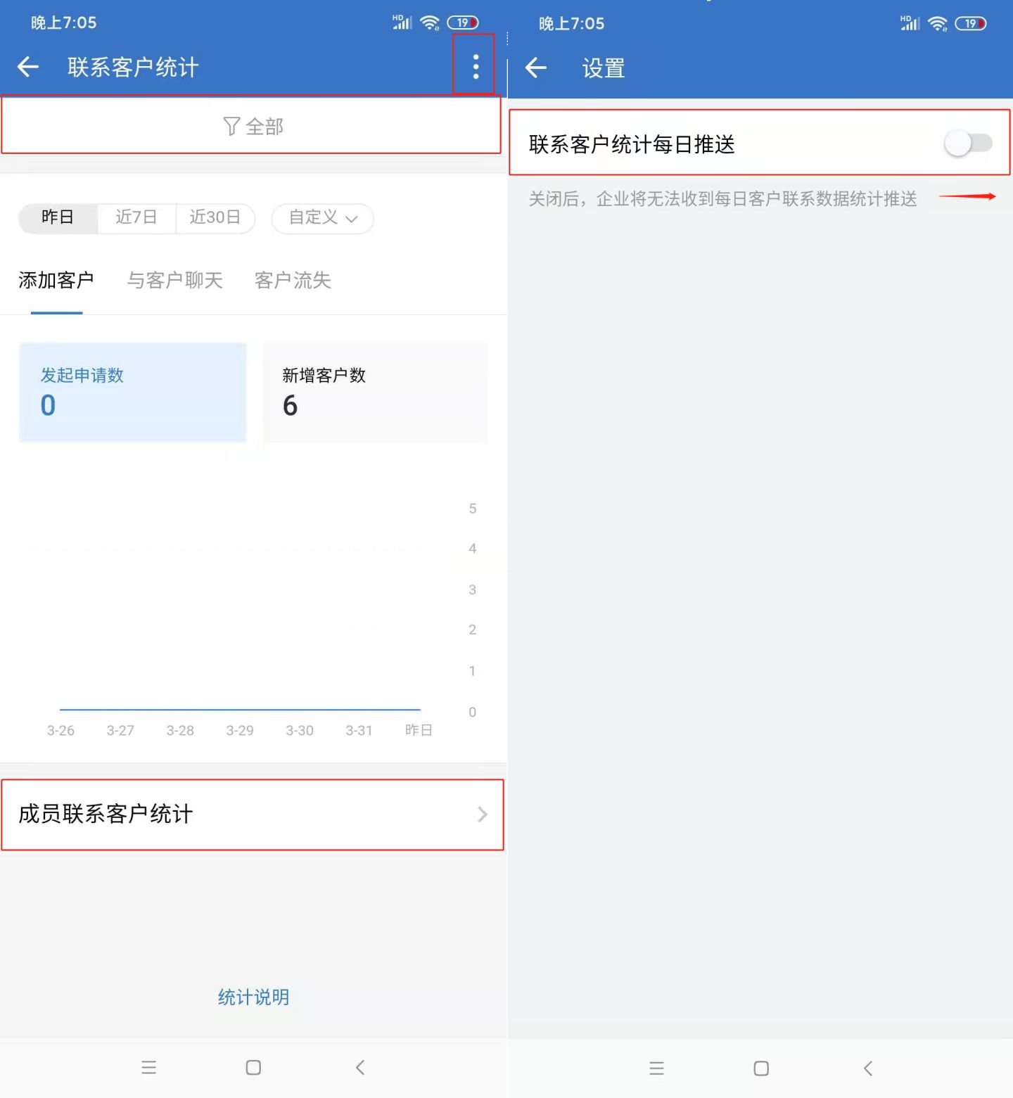Switch to 客户流失 tab
Image resolution: width=1013 pixels, height=1098 pixels.
[293, 281]
